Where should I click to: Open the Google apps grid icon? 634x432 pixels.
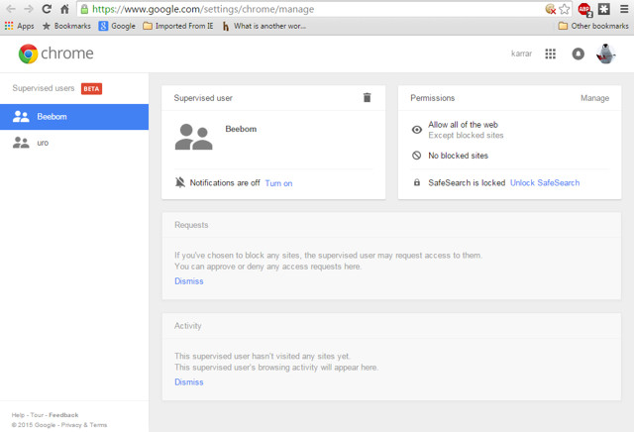click(550, 54)
